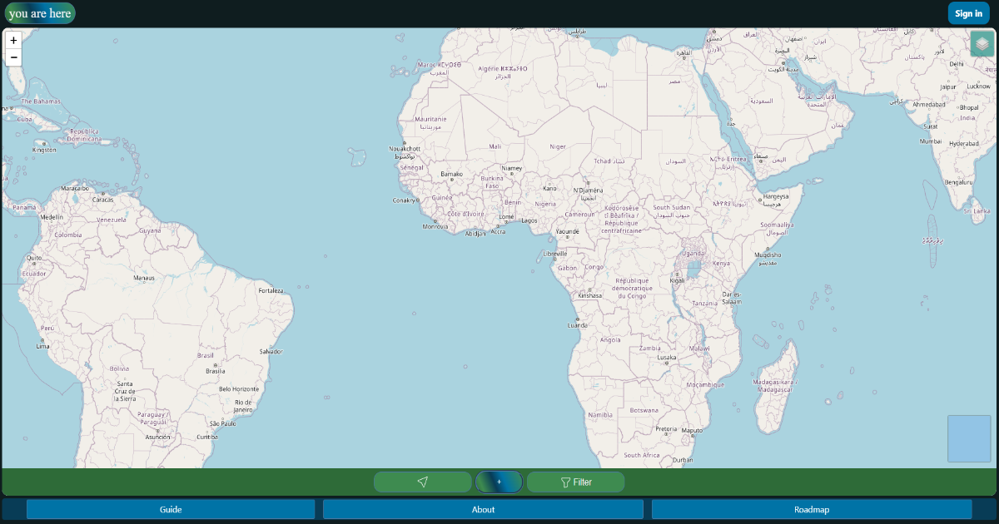Screen dimensions: 999x524
Task: Click the Brasil label on the map
Action: 205,355
